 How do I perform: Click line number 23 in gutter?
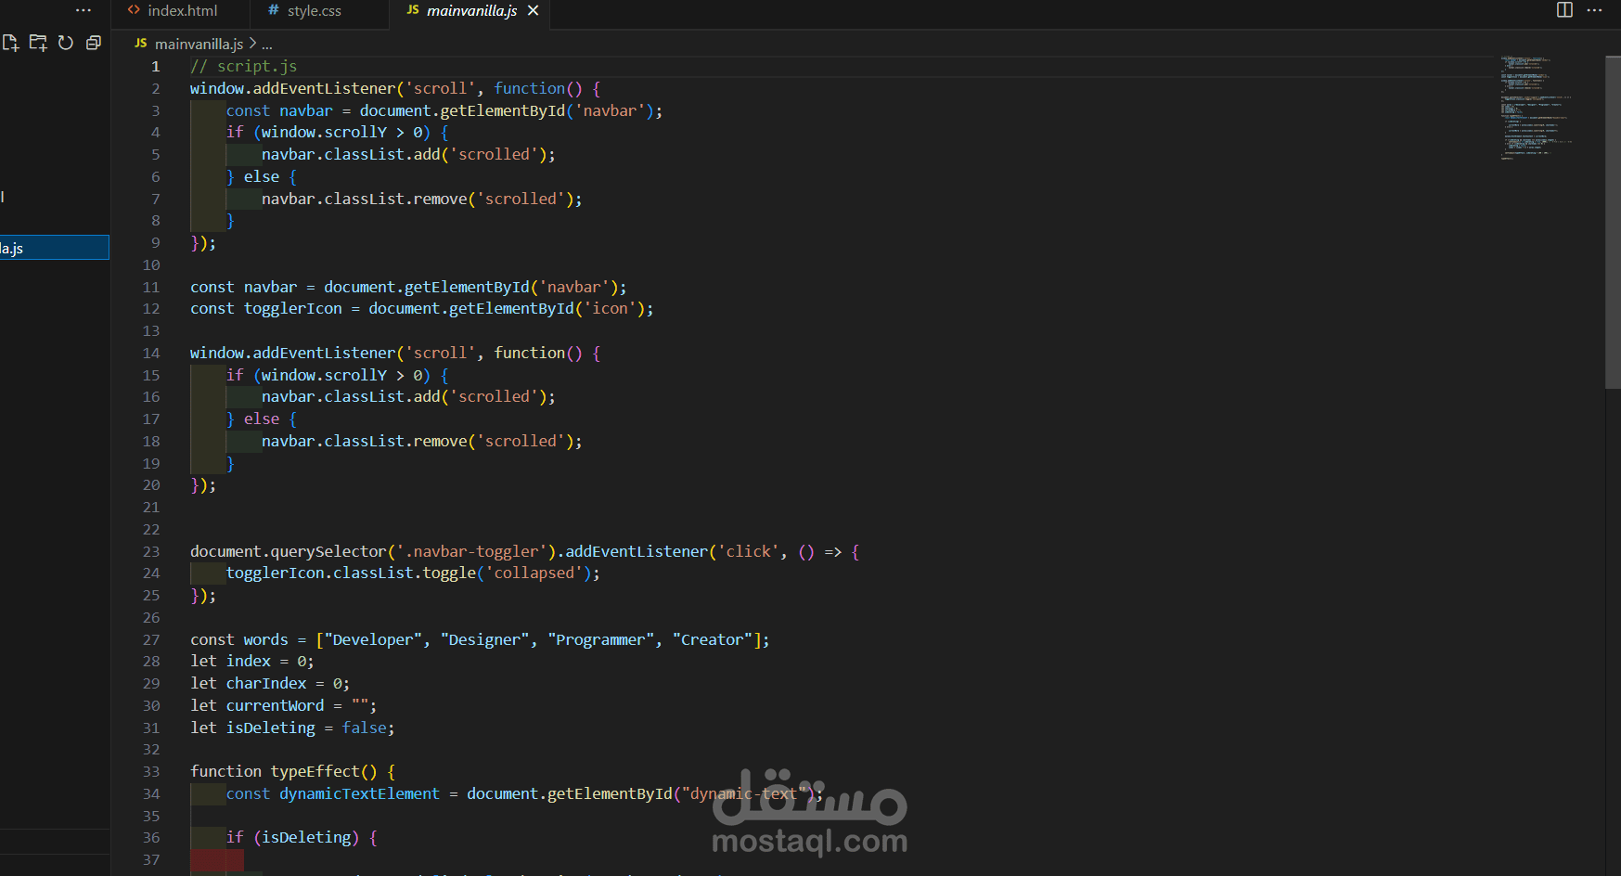pyautogui.click(x=151, y=551)
